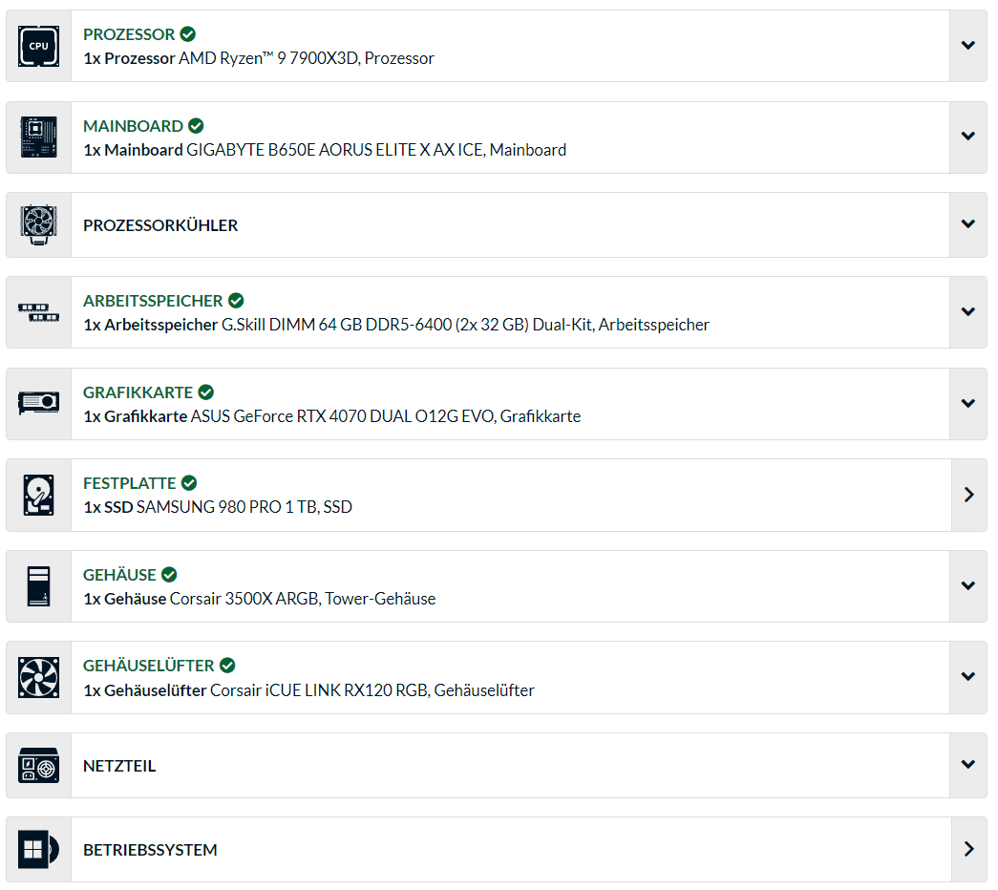
Task: Expand the Mainboard section chevron
Action: coord(968,137)
